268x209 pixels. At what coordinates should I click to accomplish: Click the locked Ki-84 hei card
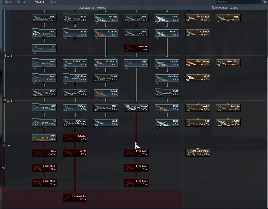pos(75,138)
